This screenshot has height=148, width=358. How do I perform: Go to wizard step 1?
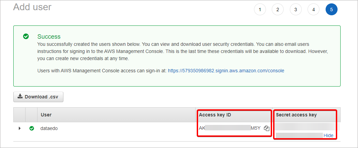pos(260,10)
